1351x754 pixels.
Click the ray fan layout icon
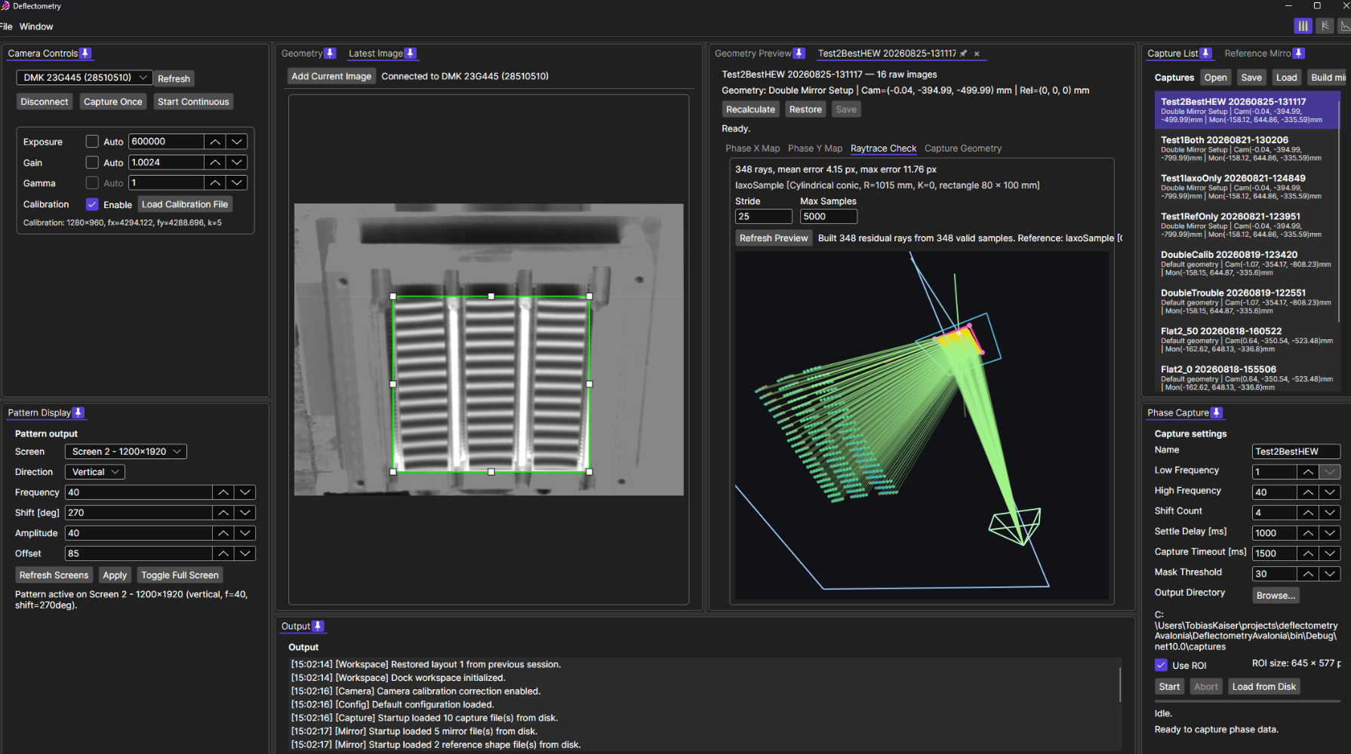(1325, 26)
